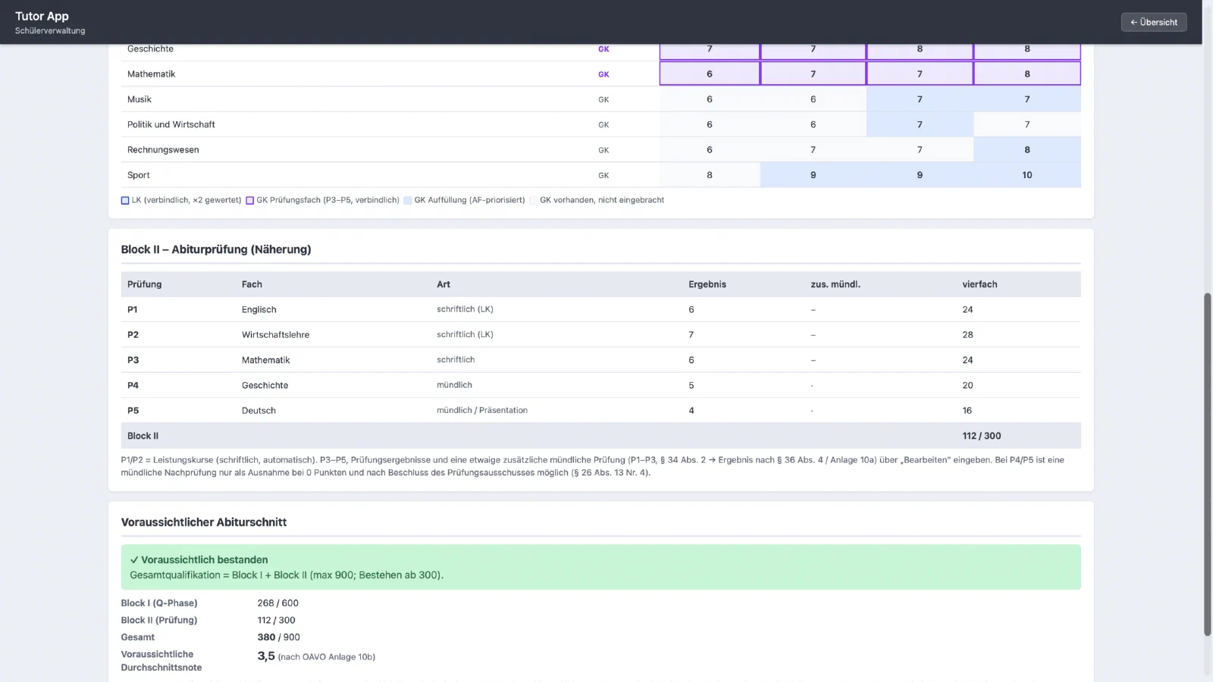Click the GK label in Sport row
1213x682 pixels.
pos(603,175)
